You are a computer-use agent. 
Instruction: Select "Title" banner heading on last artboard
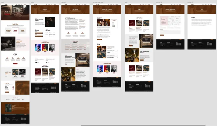pos(202,9)
